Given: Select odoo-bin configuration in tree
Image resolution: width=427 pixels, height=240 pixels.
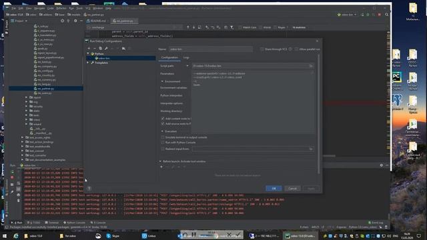Looking at the screenshot, I should (121, 58).
